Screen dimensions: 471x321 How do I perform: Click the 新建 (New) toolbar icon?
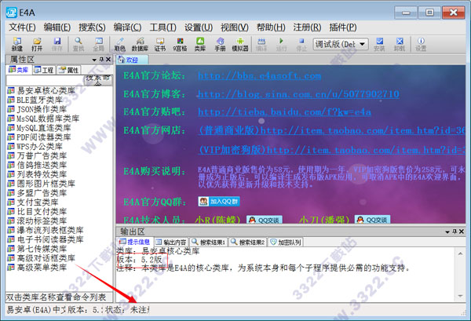point(16,45)
